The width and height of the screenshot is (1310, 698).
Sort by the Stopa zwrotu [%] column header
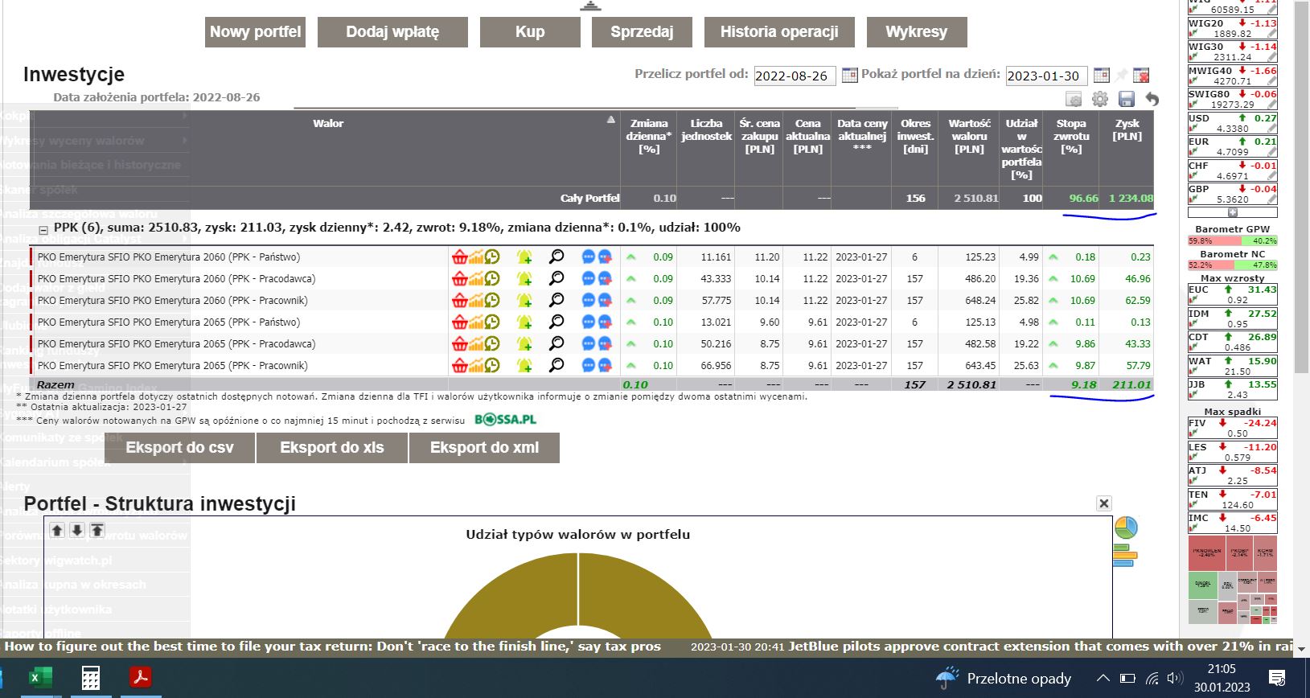(1071, 136)
